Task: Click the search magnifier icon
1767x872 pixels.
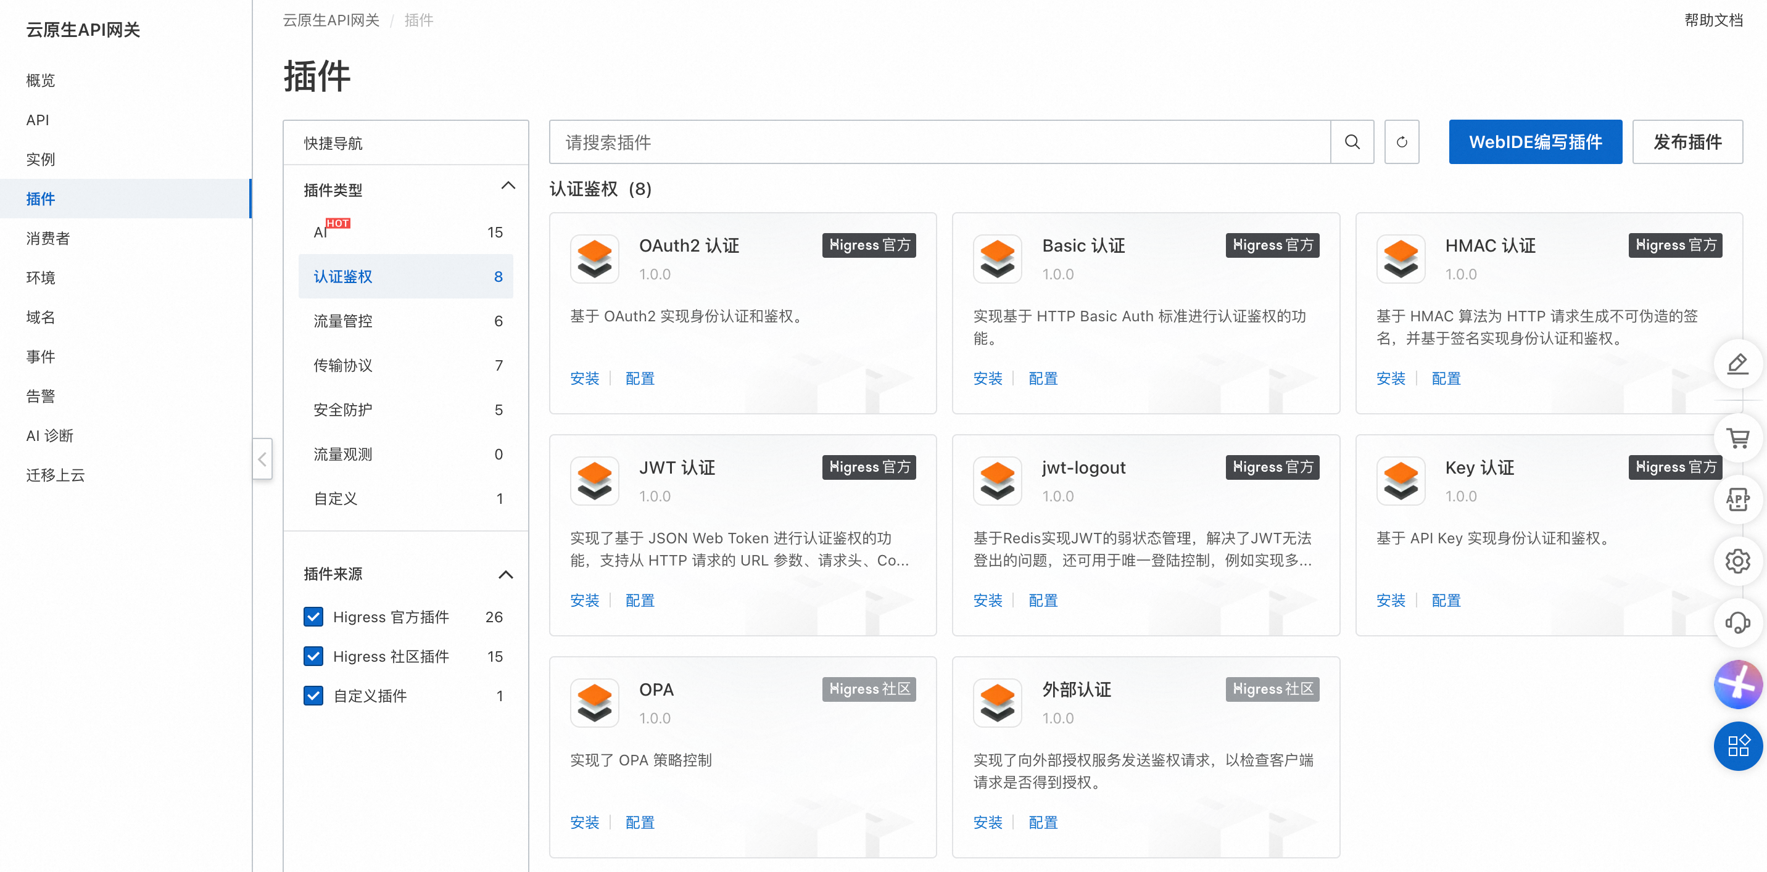Action: [1351, 142]
